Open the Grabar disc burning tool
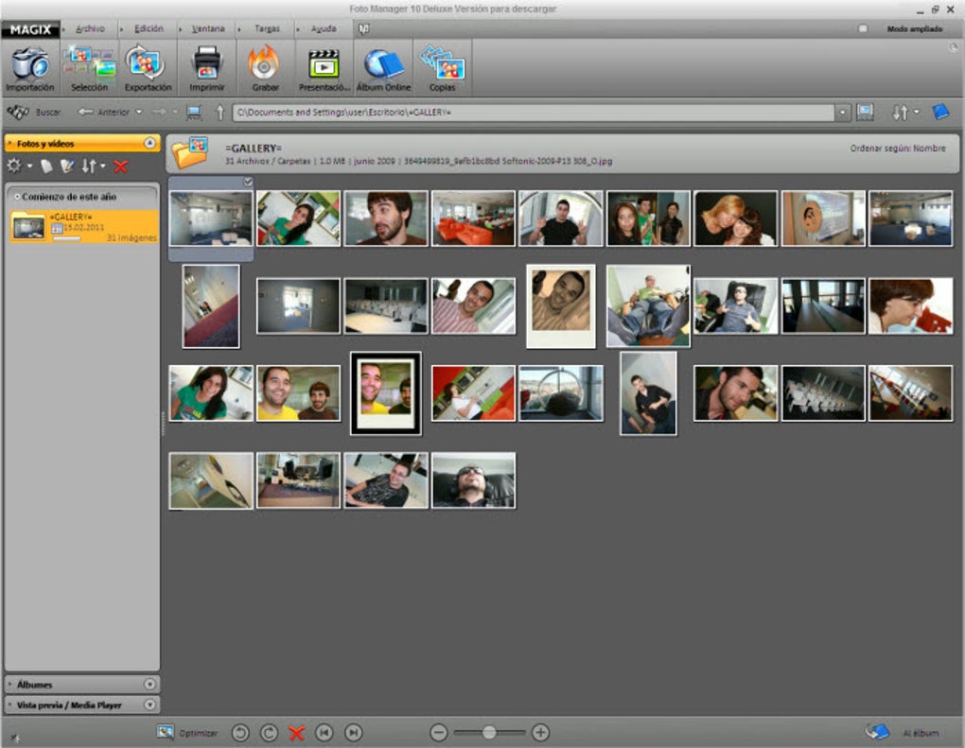 pos(263,66)
